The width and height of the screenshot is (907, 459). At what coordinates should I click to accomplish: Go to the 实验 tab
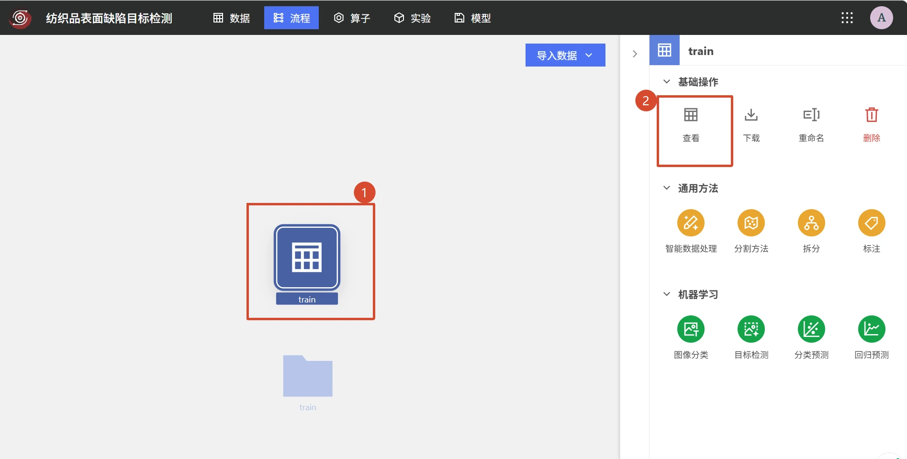coord(412,18)
